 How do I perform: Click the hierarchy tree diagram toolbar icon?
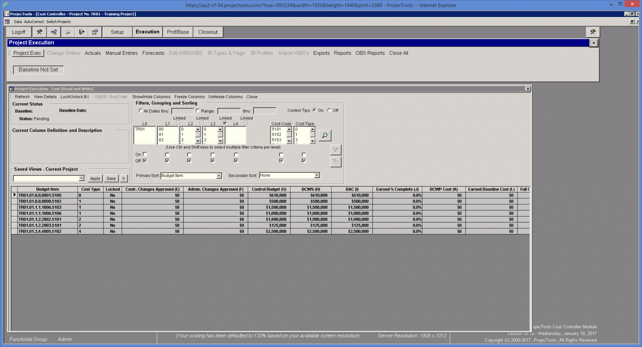point(53,32)
